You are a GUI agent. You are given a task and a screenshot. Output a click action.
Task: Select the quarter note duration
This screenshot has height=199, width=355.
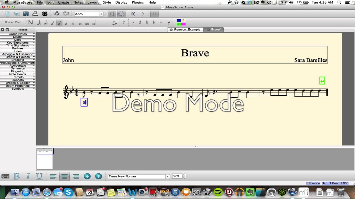tap(66, 23)
